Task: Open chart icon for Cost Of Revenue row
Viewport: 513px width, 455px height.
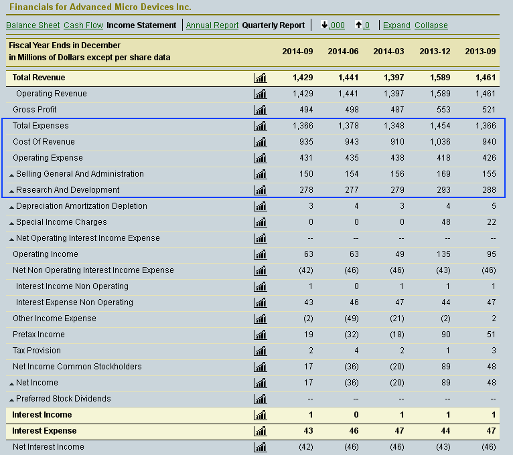Action: click(261, 142)
